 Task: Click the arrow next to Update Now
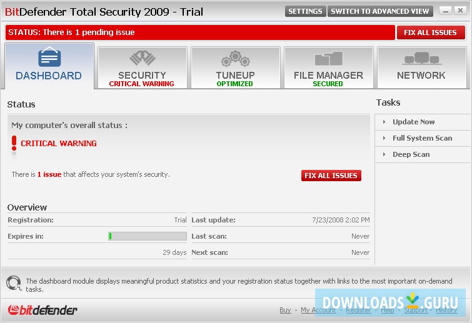tap(384, 122)
